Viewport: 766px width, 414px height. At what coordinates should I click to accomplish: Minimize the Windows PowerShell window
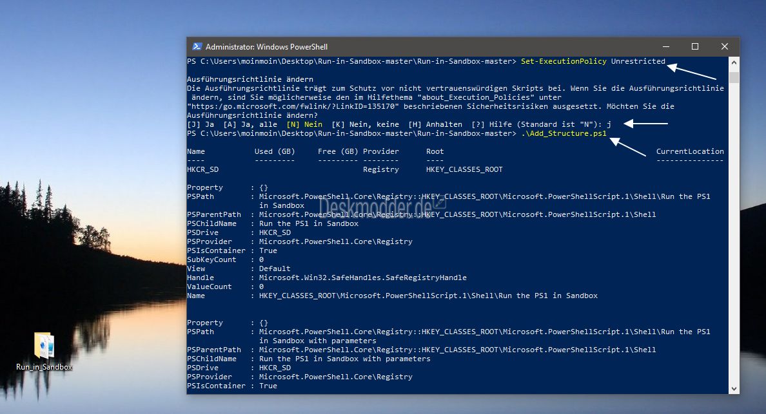(x=666, y=46)
